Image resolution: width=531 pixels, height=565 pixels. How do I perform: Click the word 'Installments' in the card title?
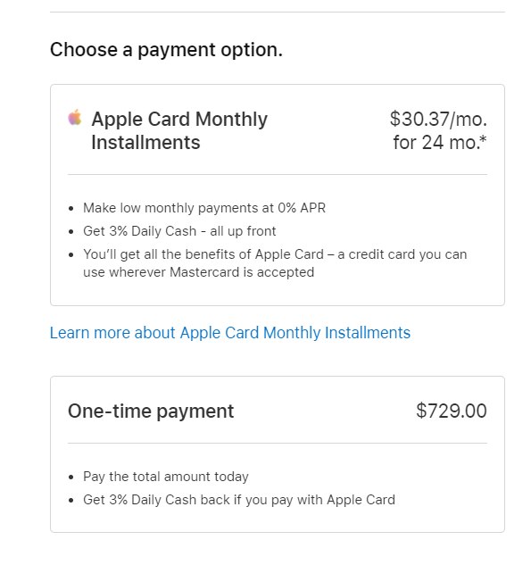(x=145, y=142)
